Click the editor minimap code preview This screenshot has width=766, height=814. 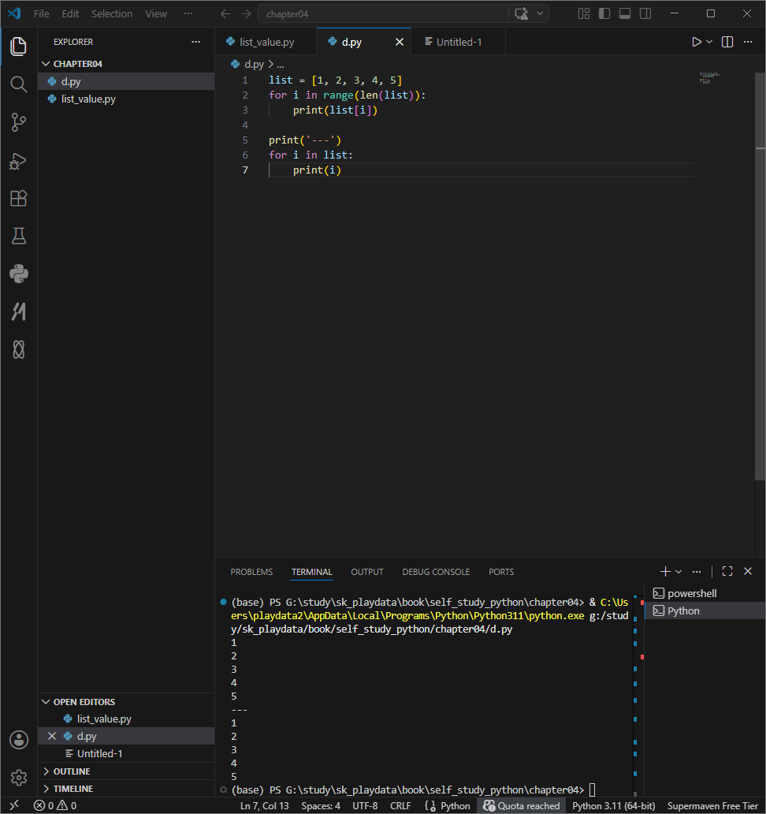point(709,78)
